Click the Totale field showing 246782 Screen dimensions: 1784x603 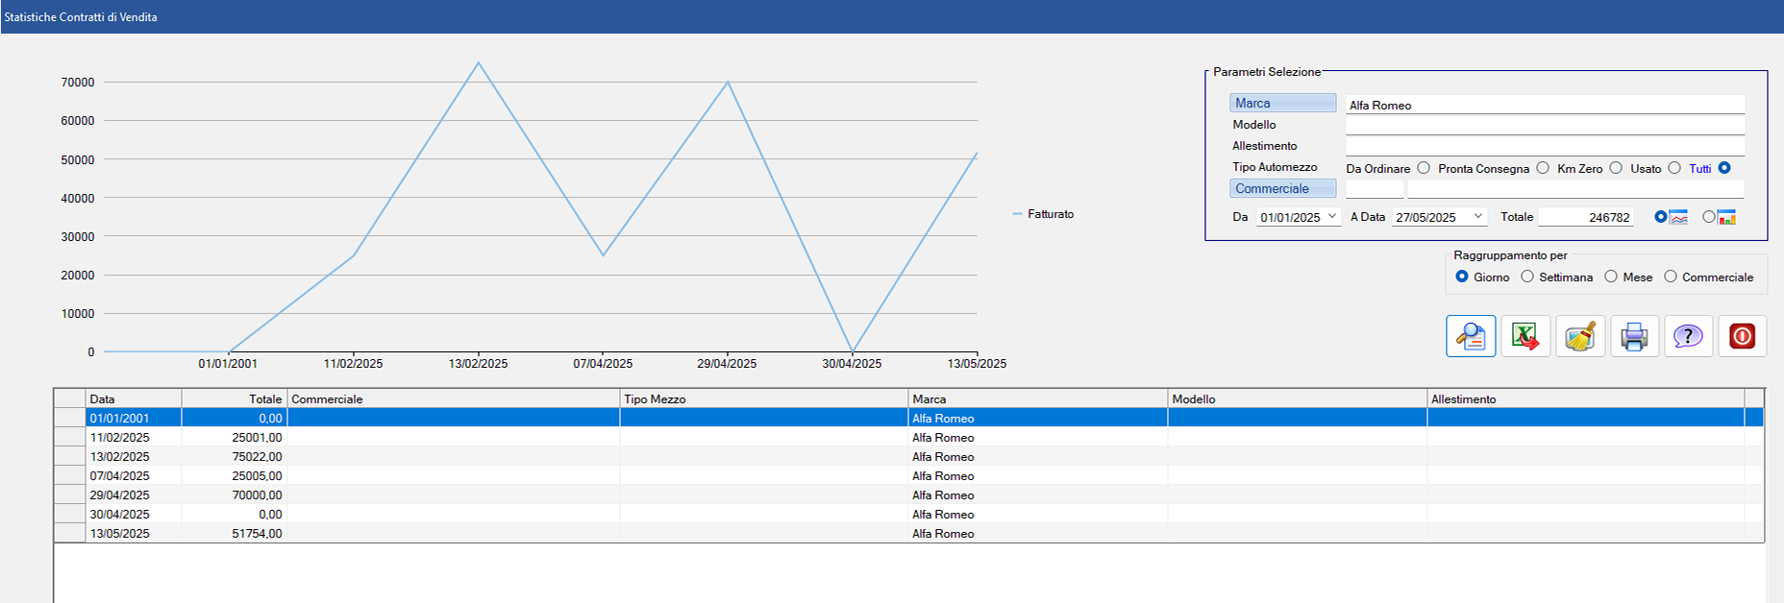[1586, 217]
